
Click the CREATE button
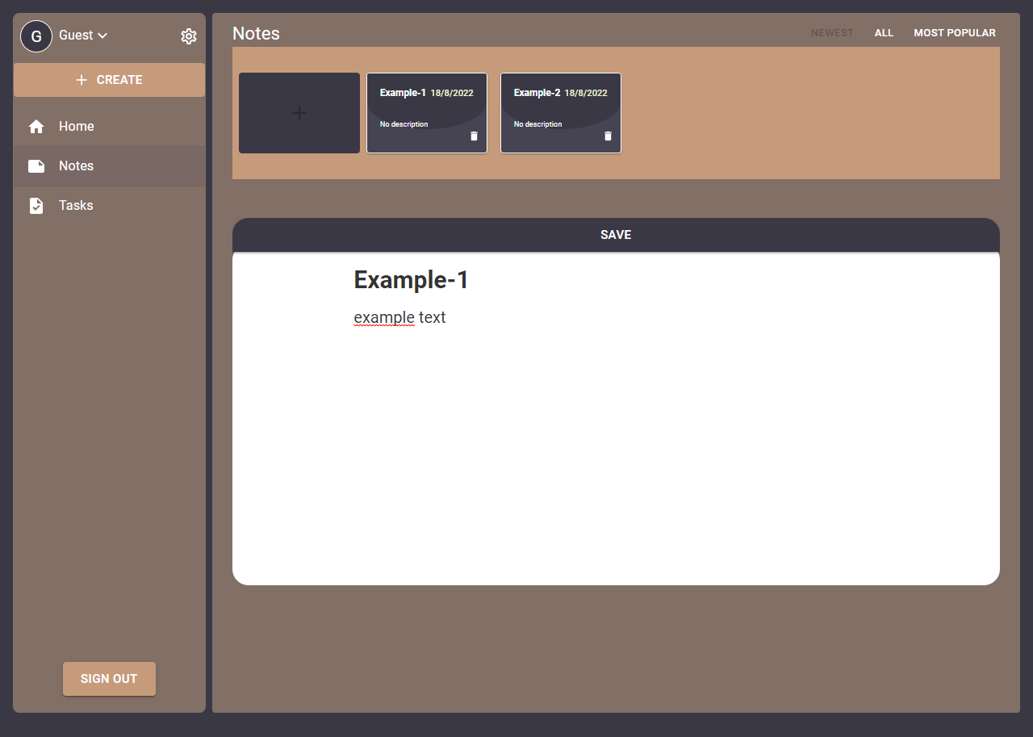pos(109,80)
